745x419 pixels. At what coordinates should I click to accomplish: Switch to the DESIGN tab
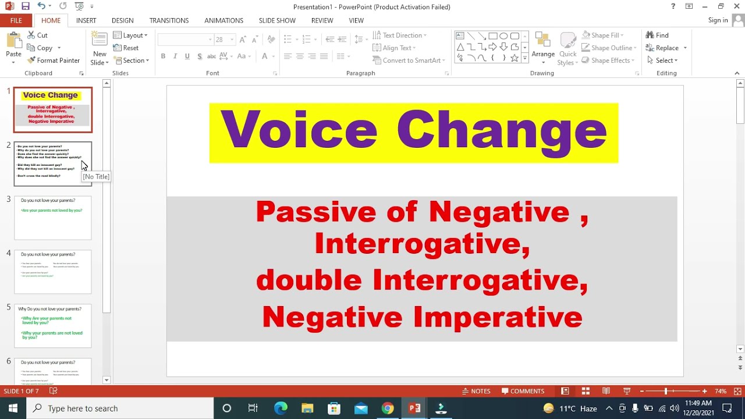click(122, 20)
